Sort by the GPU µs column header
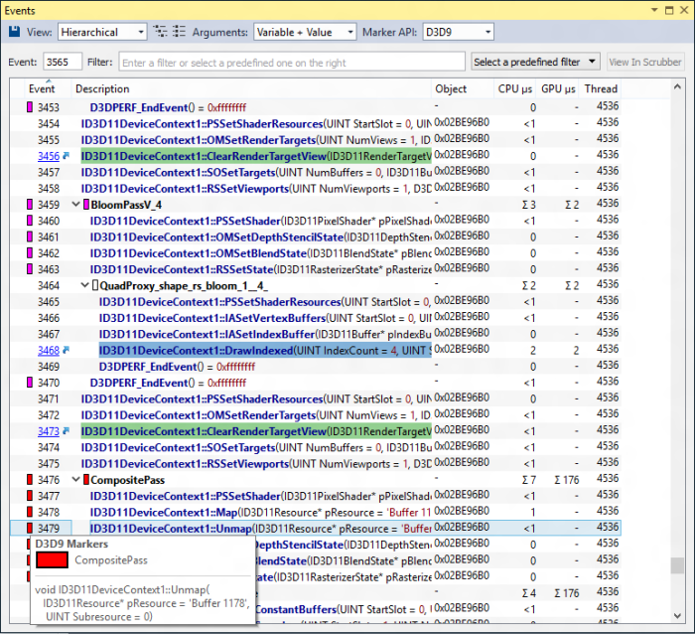 [558, 88]
